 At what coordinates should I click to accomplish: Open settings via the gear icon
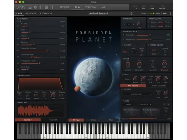pos(35,7)
